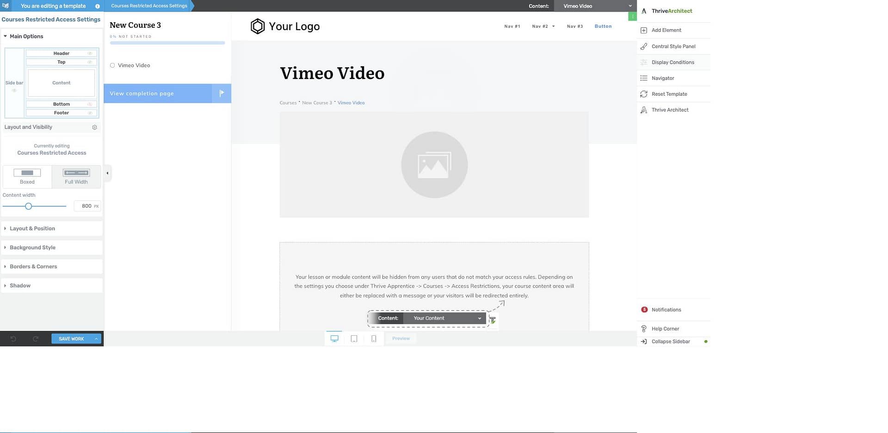This screenshot has width=888, height=433.
Task: Click the Vimeo Video breadcrumb link
Action: tap(351, 103)
